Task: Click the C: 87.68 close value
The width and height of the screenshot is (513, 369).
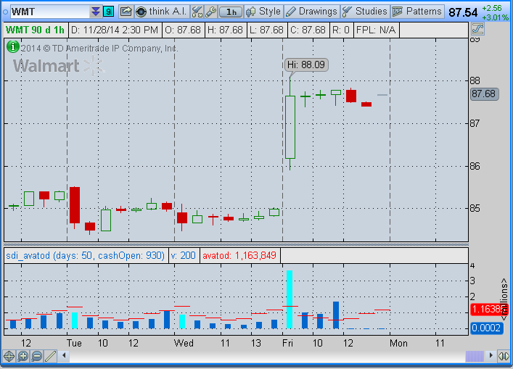Action: [308, 30]
